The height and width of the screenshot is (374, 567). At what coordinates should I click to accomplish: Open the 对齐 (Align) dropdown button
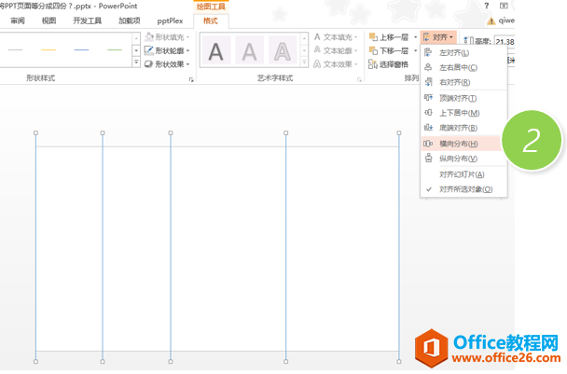(x=441, y=37)
